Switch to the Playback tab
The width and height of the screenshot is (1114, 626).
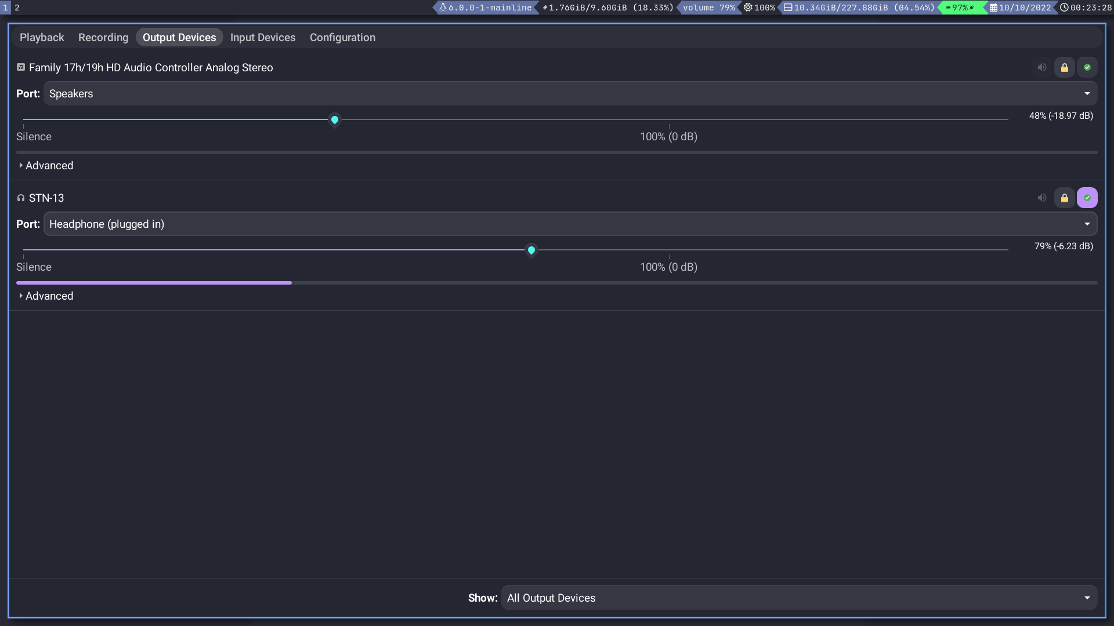42,38
